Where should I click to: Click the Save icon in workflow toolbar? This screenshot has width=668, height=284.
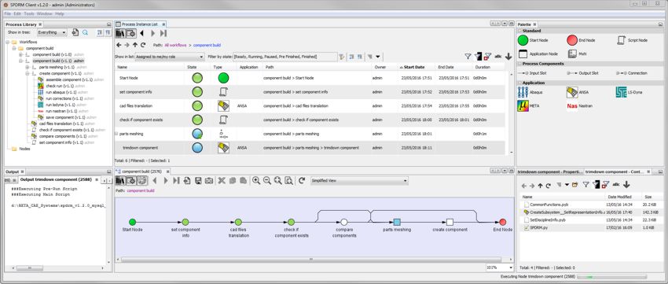(198, 181)
